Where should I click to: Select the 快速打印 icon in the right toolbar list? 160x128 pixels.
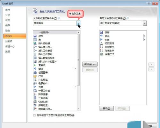pyautogui.click(x=101, y=54)
